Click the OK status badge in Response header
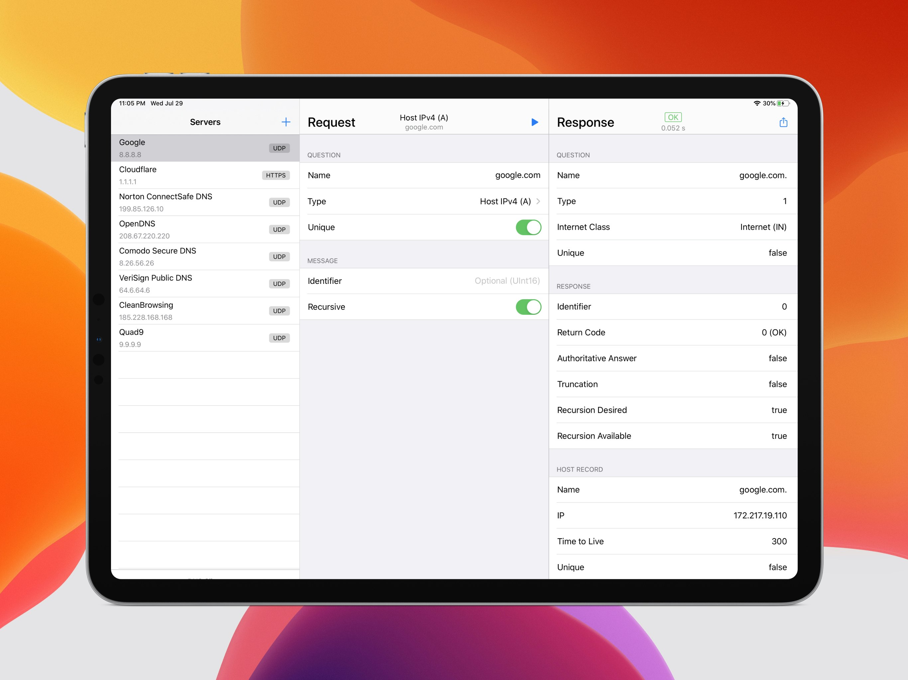The image size is (908, 680). [x=672, y=117]
